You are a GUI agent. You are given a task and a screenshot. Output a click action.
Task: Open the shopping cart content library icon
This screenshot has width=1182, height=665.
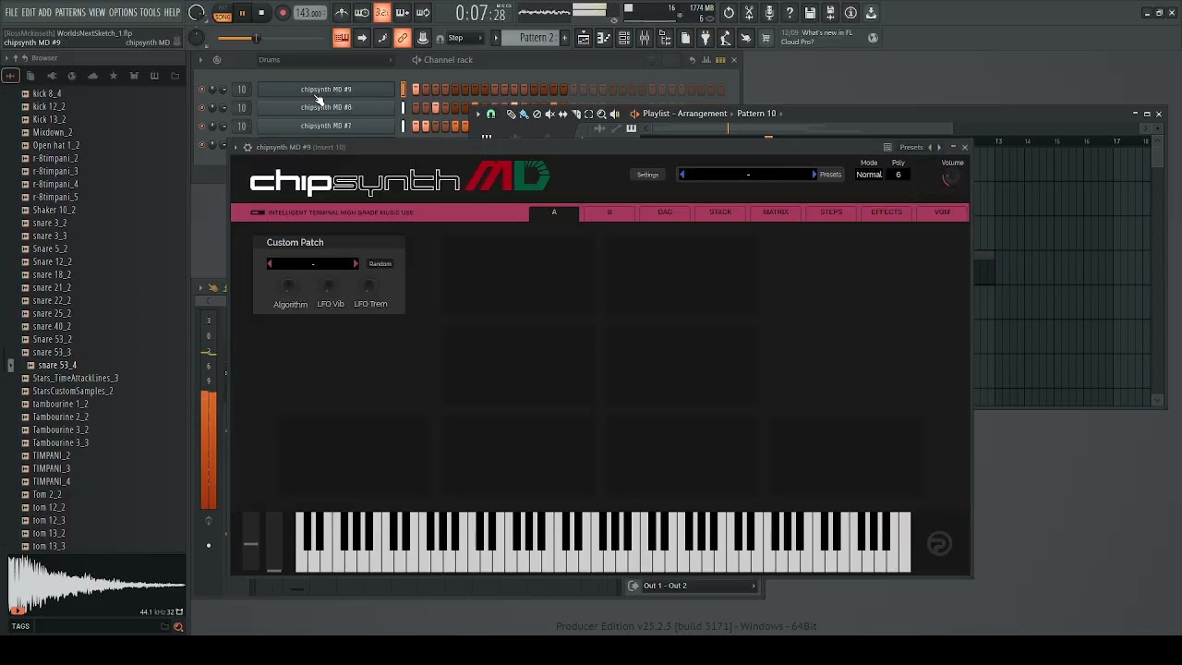click(766, 38)
